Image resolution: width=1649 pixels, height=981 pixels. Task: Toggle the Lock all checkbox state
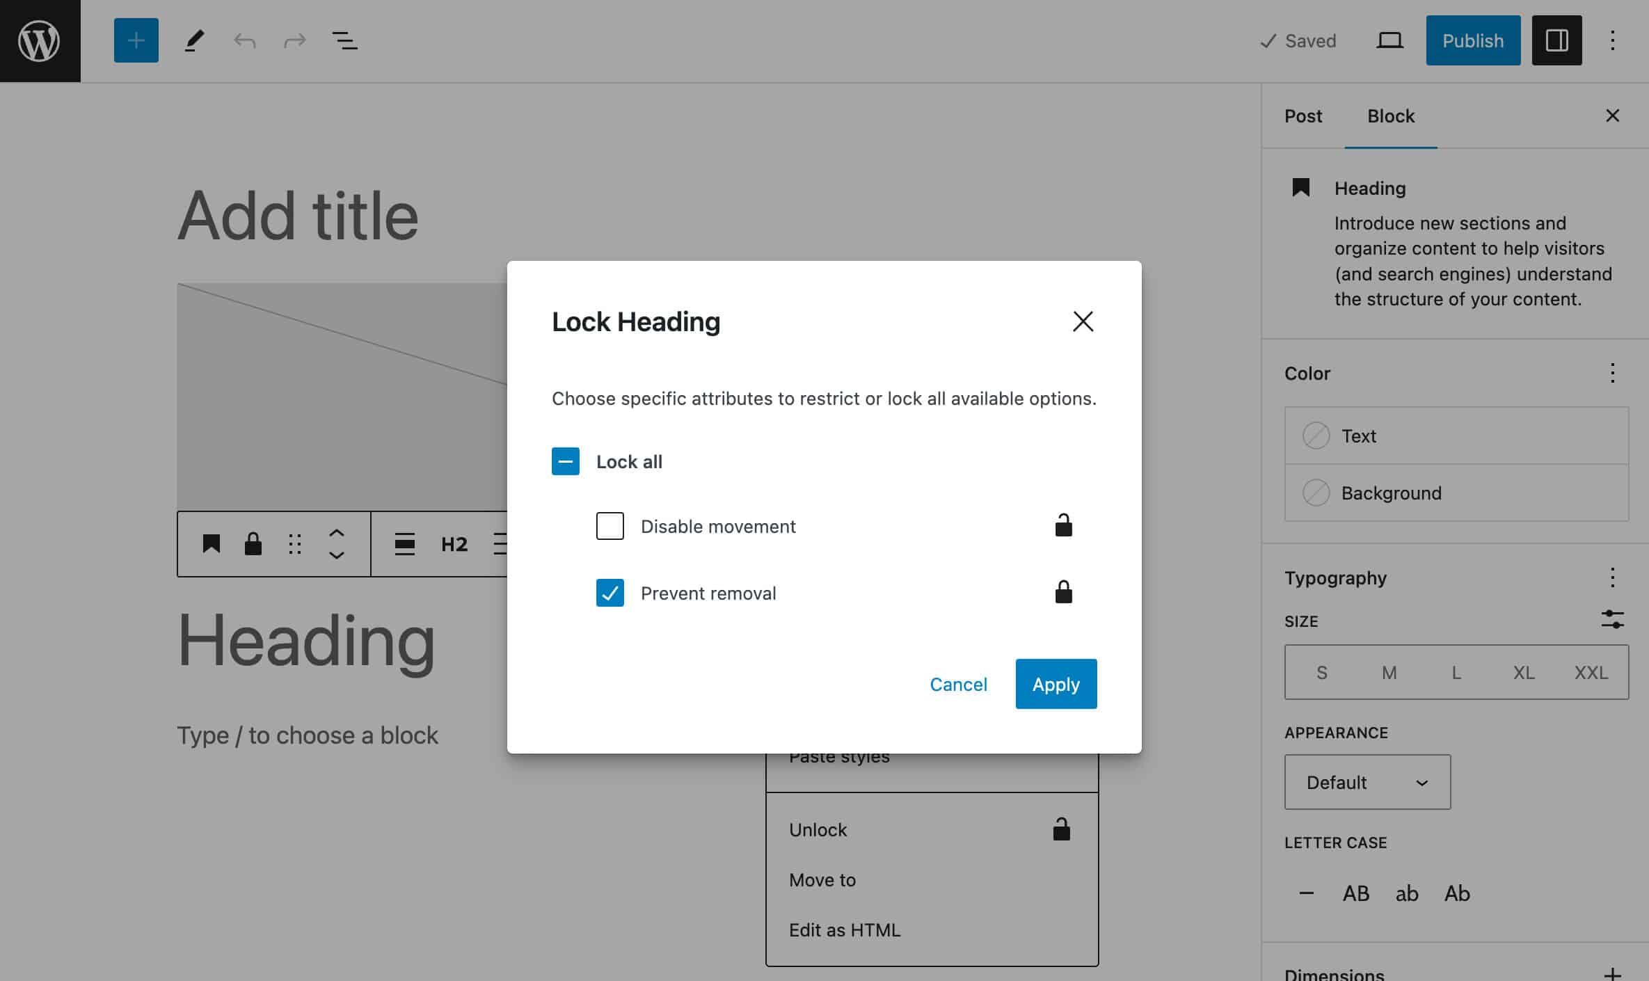coord(565,461)
